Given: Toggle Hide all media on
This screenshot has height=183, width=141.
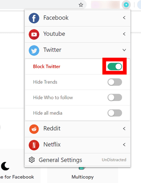Looking at the screenshot, I should point(115,113).
